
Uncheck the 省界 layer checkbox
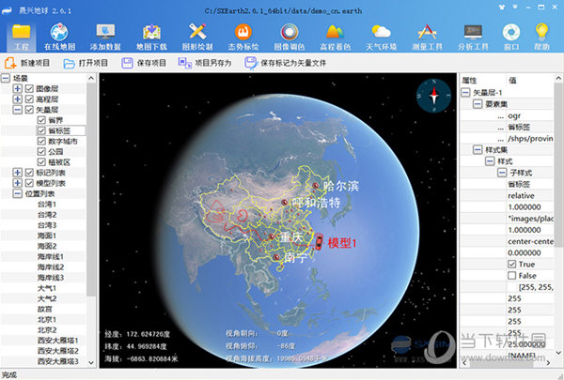click(41, 120)
